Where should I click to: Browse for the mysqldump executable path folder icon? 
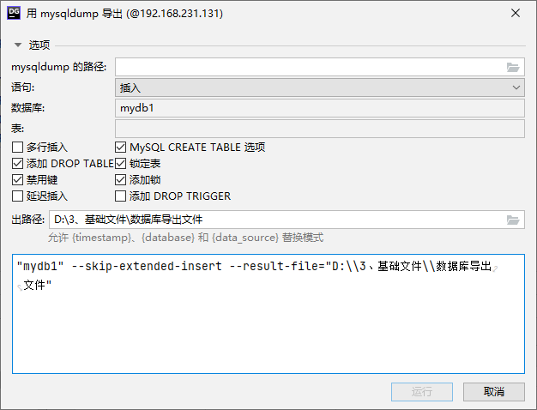[513, 68]
